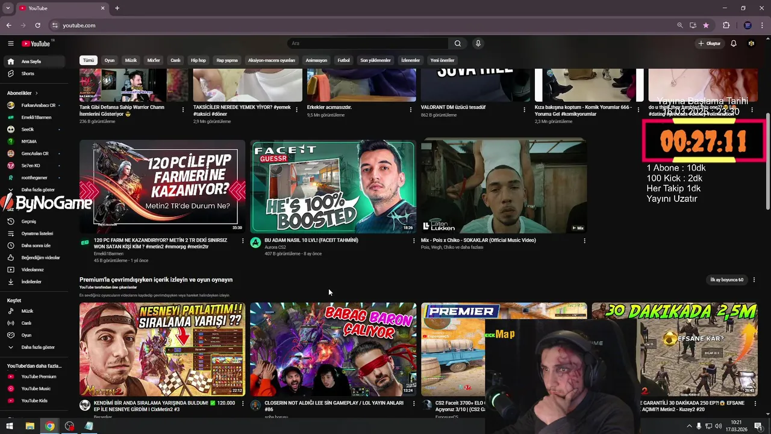Open Chrome three-dot menu
This screenshot has width=771, height=434.
(x=762, y=25)
